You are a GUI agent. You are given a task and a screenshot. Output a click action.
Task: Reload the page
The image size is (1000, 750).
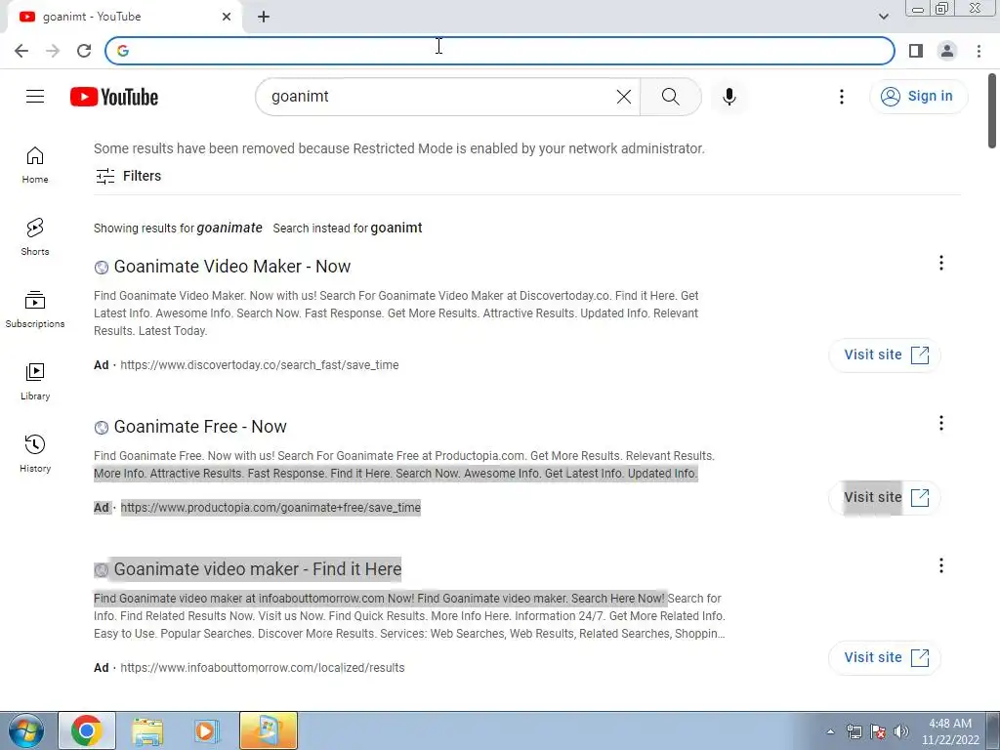pos(84,51)
